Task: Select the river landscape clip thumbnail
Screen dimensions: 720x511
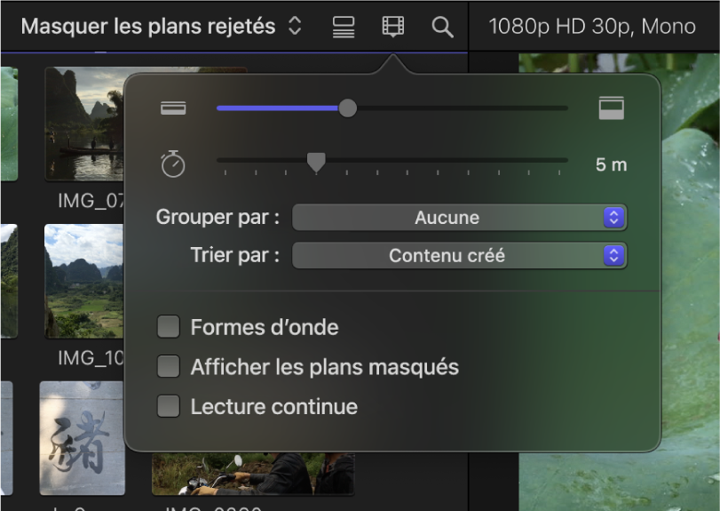Action: 85,124
